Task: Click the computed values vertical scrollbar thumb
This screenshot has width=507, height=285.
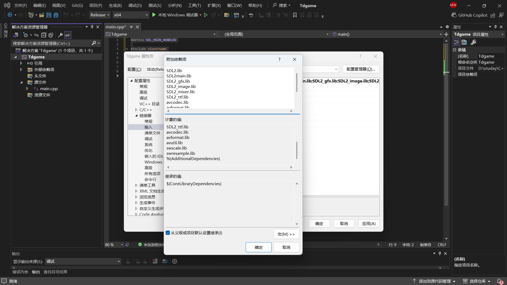Action: 297,150
